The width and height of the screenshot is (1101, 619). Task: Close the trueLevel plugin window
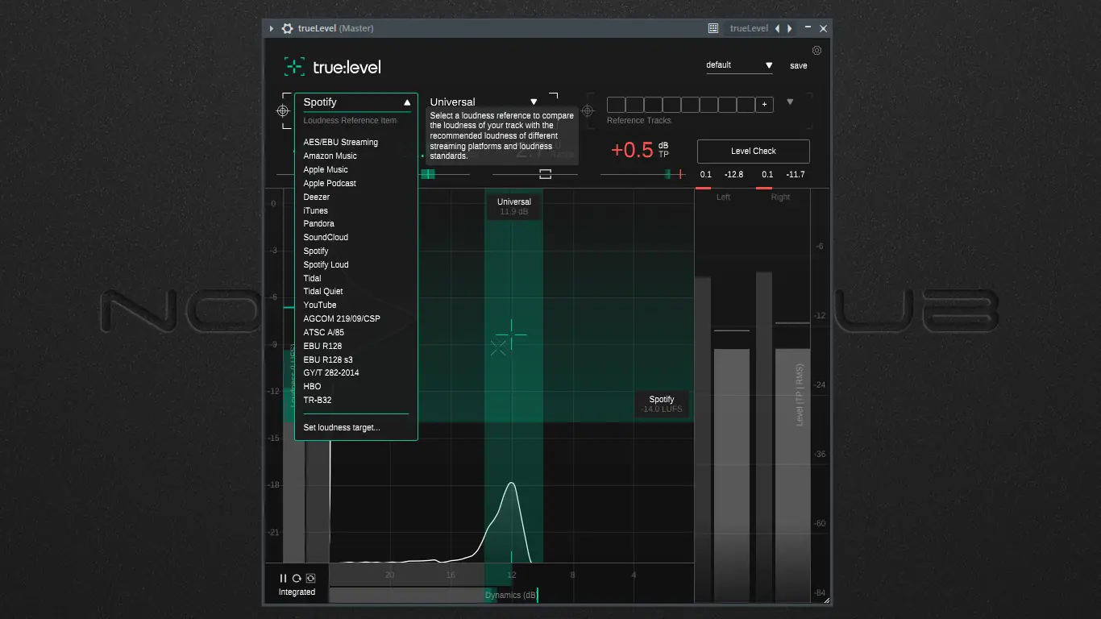(x=823, y=28)
